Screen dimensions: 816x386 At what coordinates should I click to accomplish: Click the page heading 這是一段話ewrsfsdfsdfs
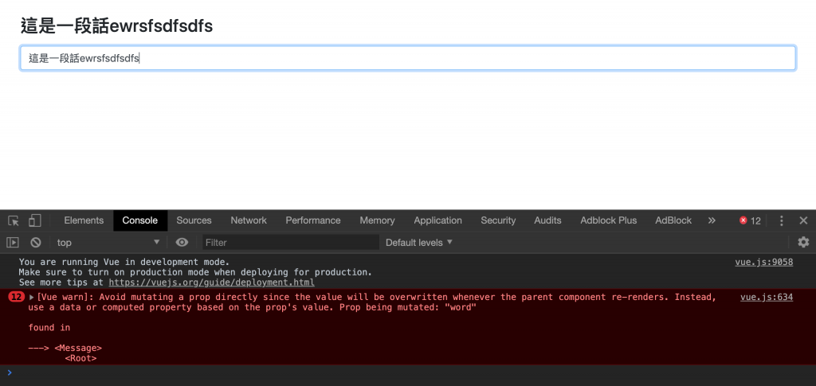point(116,25)
